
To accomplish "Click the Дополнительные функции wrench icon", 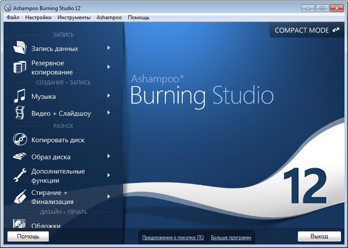I will (19, 176).
